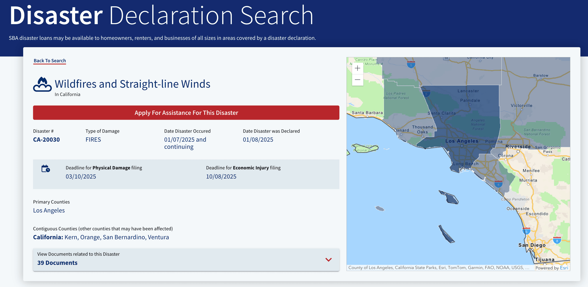588x287 pixels.
Task: Select Santa Catalina Island on the map
Action: (449, 197)
